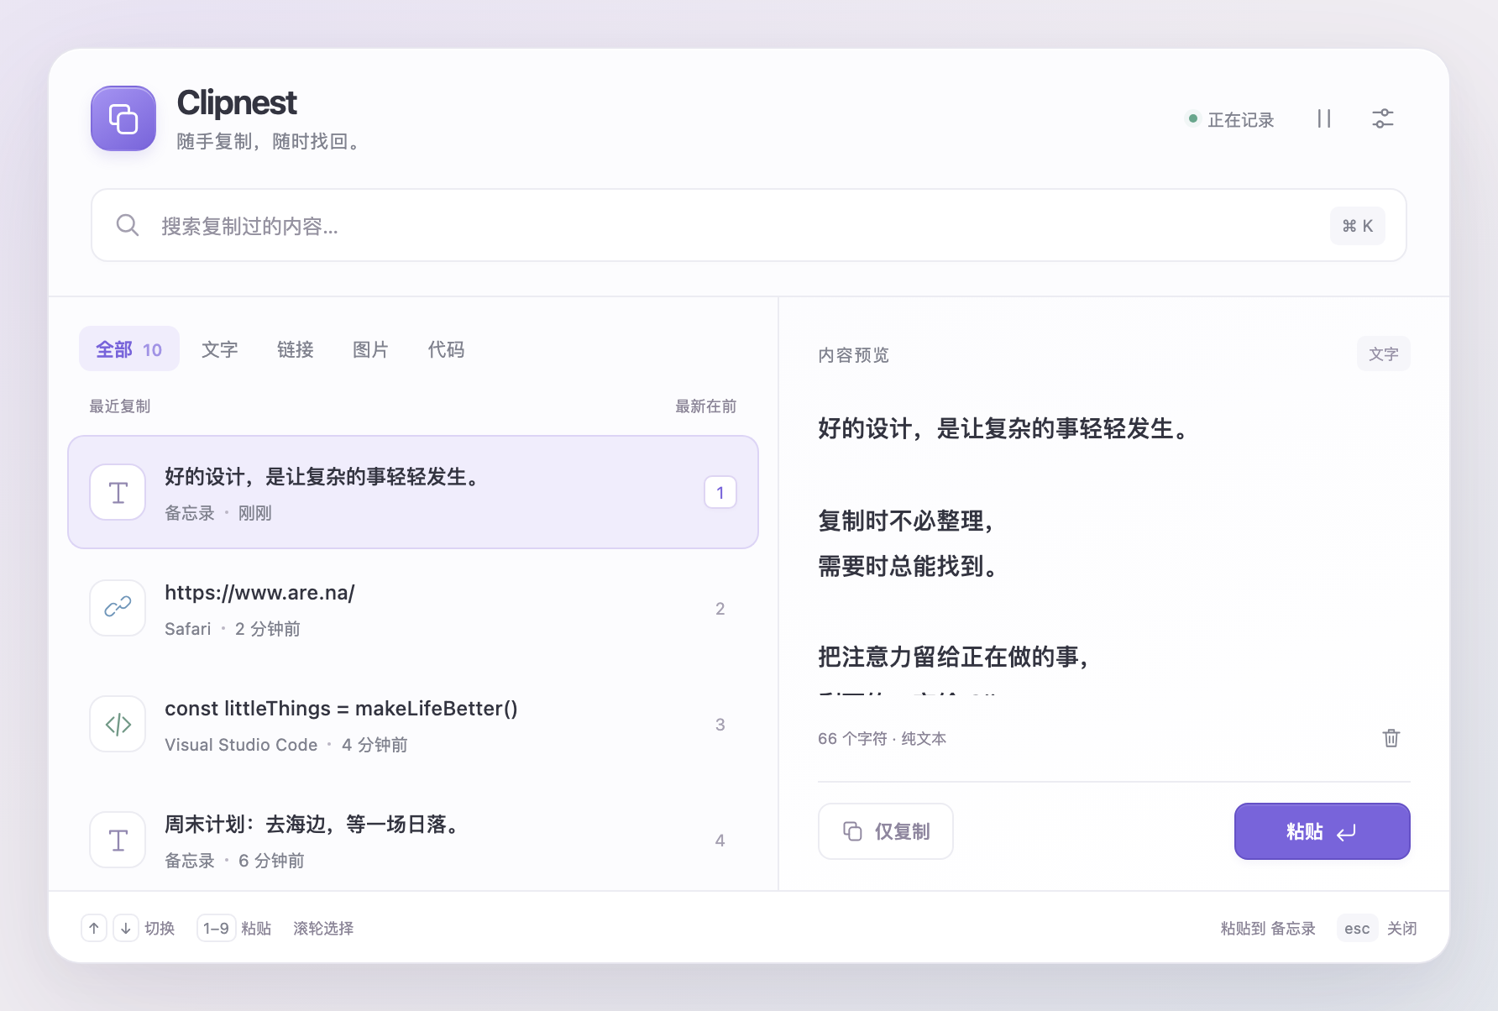Viewport: 1498px width, 1011px height.
Task: Switch to the 代码 tab
Action: point(447,349)
